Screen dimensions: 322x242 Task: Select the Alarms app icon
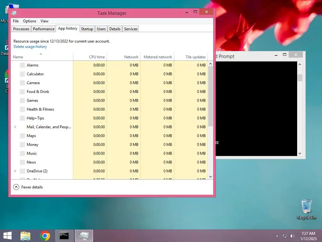[22, 65]
